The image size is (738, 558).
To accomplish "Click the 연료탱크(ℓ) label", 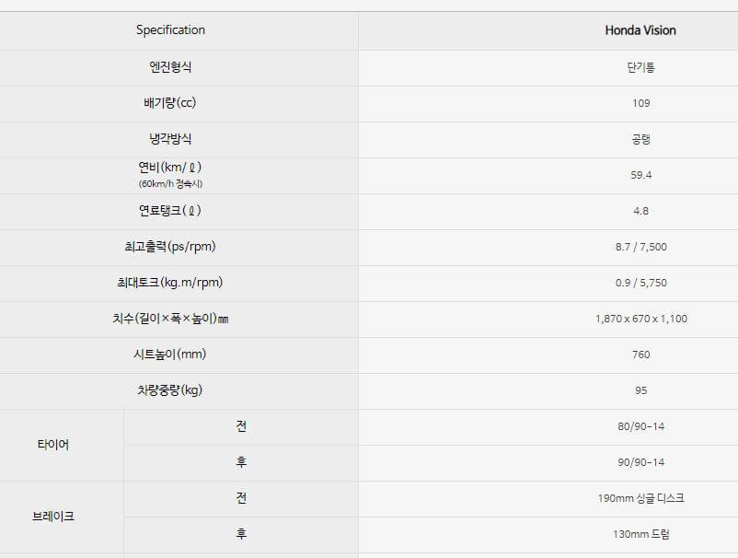I will [170, 211].
